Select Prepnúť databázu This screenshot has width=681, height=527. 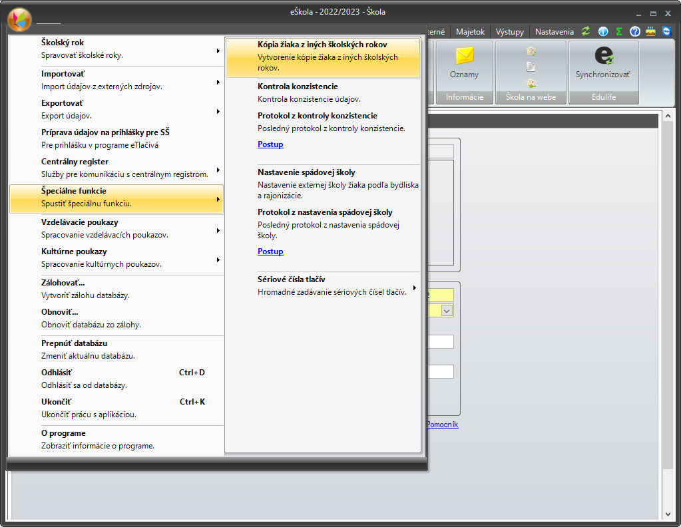pyautogui.click(x=116, y=349)
